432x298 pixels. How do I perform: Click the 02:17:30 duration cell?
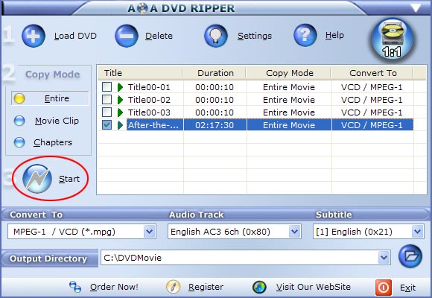tap(215, 125)
